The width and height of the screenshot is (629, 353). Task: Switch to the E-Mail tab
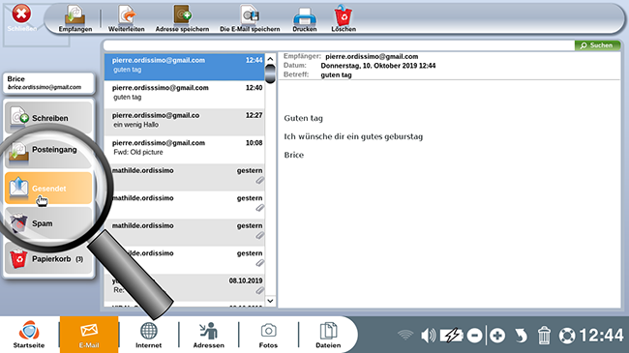[x=89, y=335]
